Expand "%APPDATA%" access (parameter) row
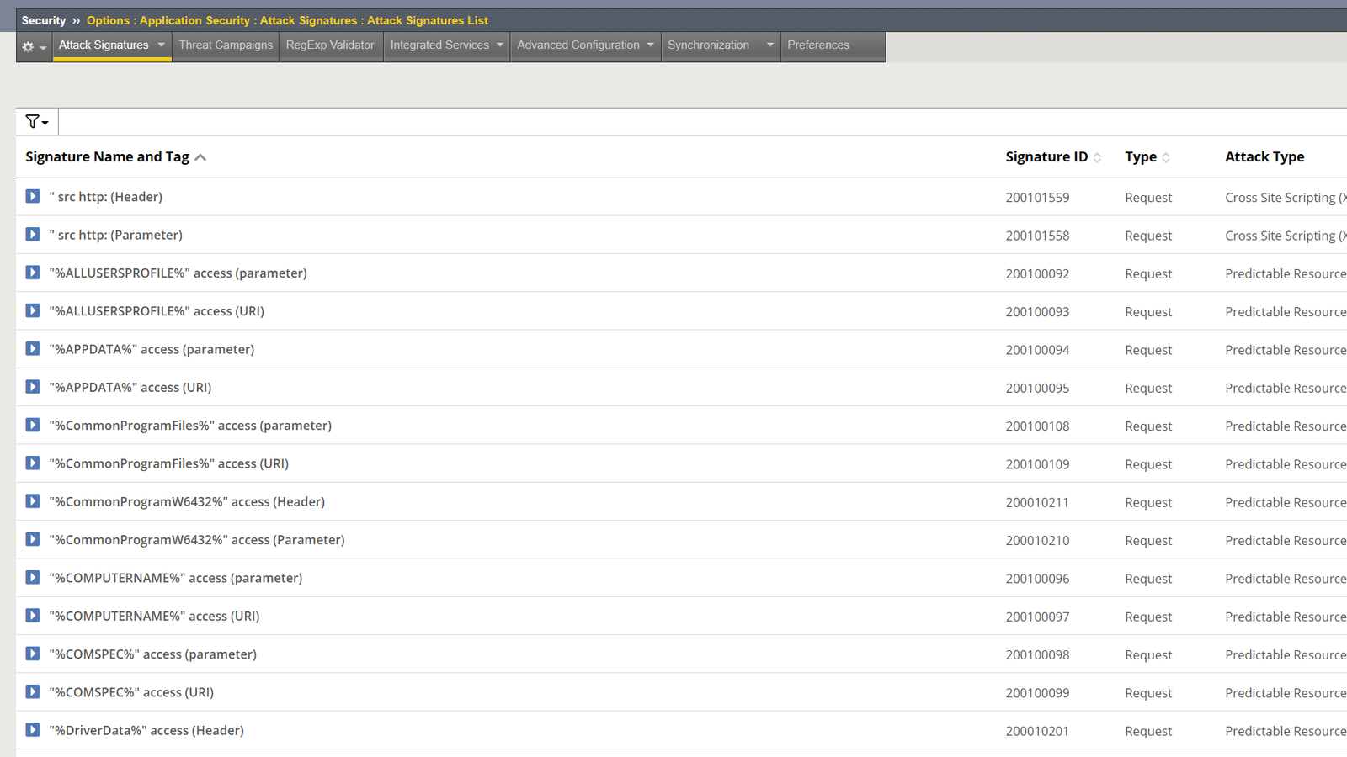Image resolution: width=1347 pixels, height=757 pixels. point(33,348)
